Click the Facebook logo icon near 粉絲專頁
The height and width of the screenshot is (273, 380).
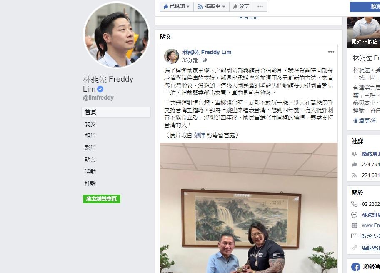coord(355,267)
